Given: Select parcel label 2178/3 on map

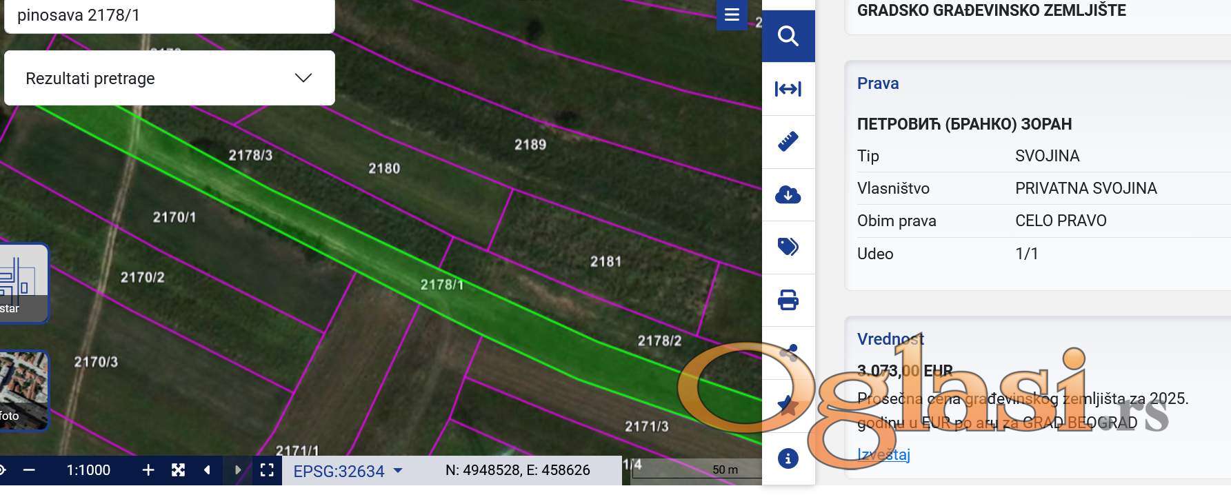Looking at the screenshot, I should [250, 155].
